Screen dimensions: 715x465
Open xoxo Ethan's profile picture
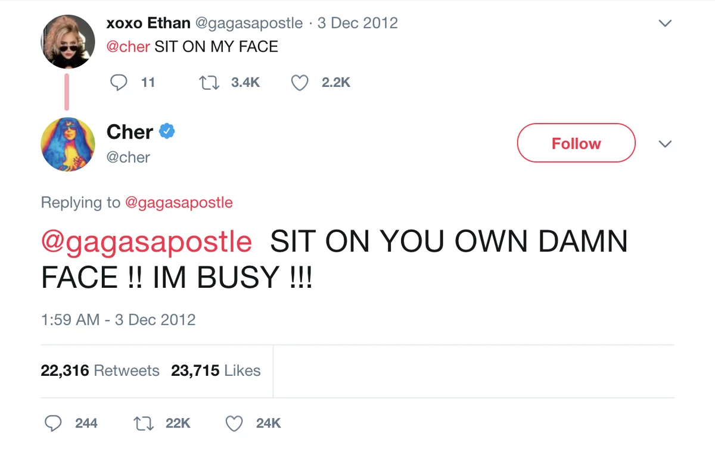[x=67, y=41]
